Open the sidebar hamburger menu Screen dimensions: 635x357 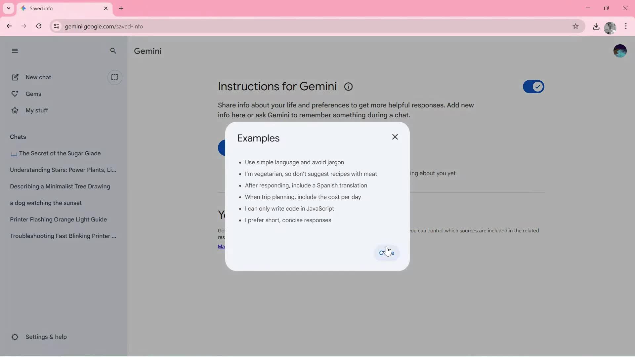[15, 51]
